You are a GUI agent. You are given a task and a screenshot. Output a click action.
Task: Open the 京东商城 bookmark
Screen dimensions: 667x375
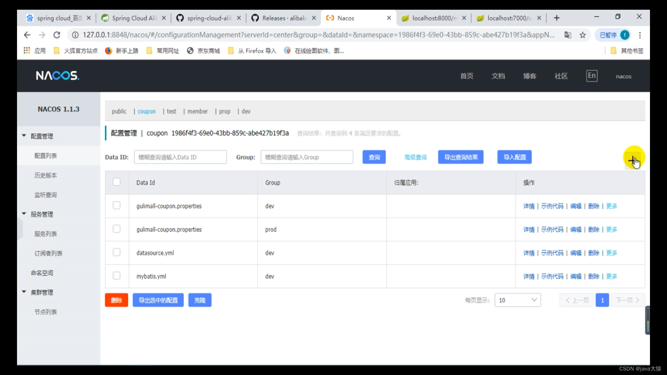click(x=203, y=51)
